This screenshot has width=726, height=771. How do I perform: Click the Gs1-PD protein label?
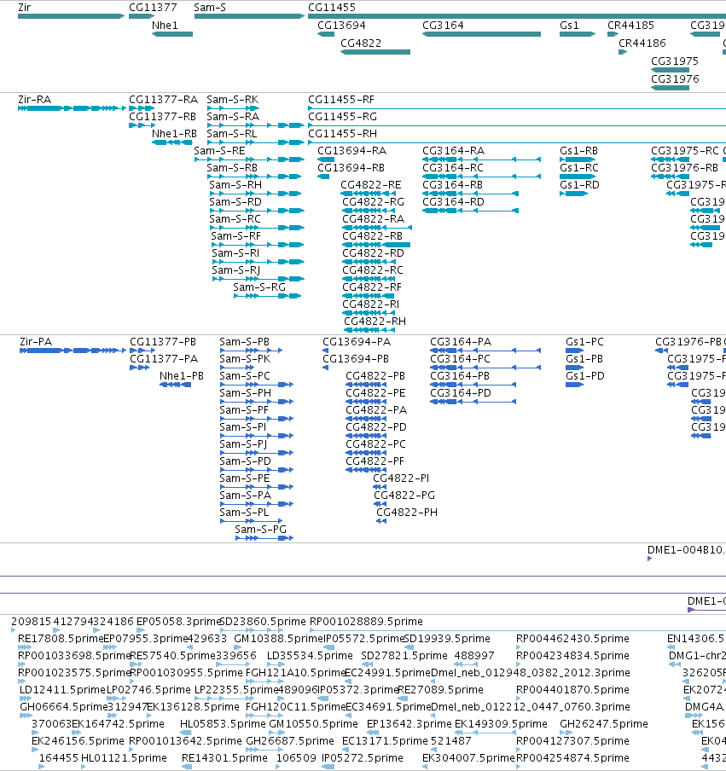(x=585, y=375)
